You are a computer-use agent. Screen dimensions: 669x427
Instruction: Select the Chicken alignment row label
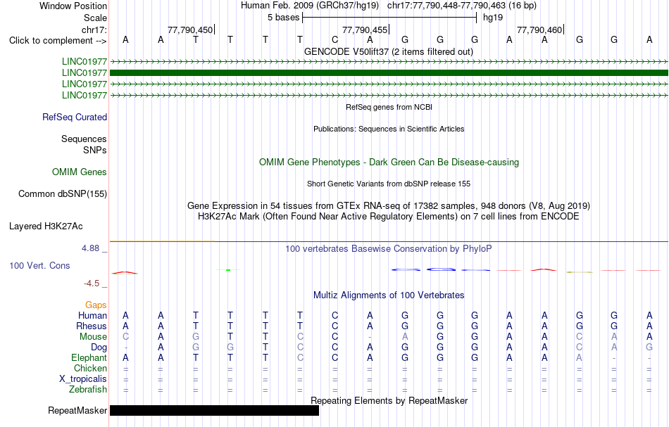coord(90,368)
